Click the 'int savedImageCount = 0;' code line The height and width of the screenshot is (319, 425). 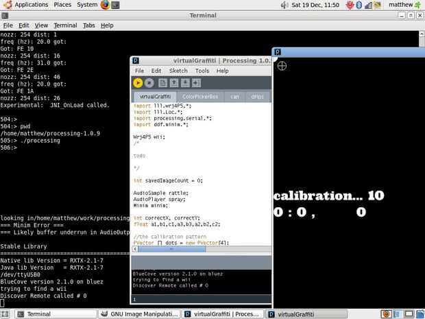(168, 180)
